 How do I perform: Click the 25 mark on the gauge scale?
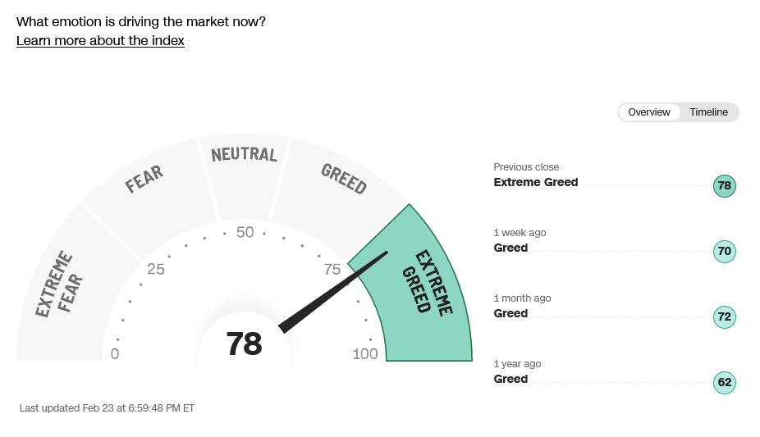(156, 270)
